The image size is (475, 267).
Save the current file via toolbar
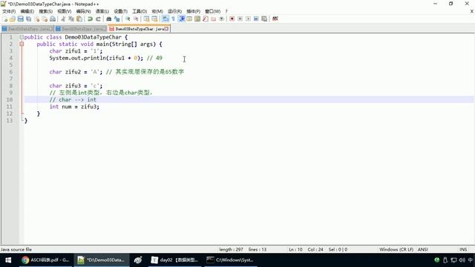21,19
